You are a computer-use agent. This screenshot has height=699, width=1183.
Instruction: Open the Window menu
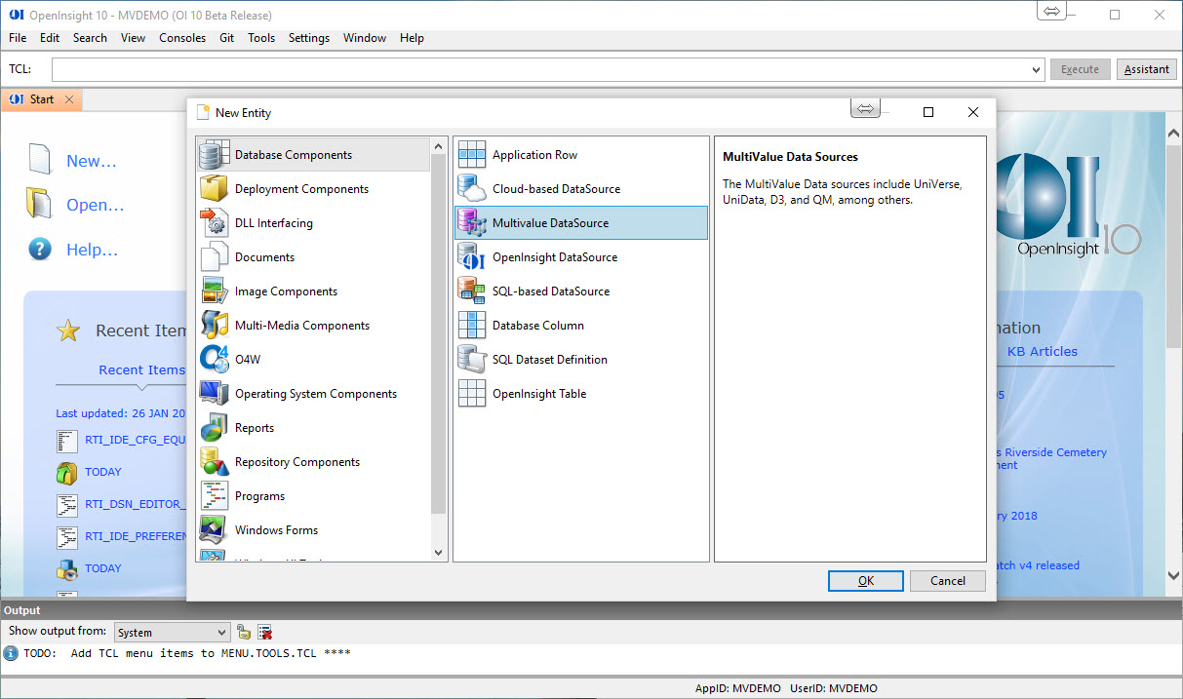pyautogui.click(x=365, y=38)
